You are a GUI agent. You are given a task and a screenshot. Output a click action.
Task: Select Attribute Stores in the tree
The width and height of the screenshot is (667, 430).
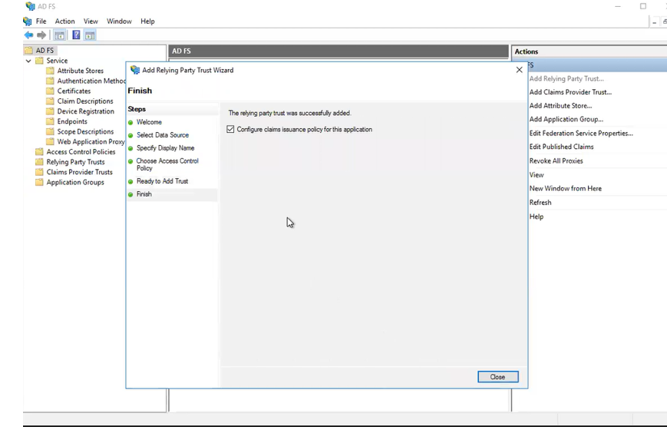80,71
